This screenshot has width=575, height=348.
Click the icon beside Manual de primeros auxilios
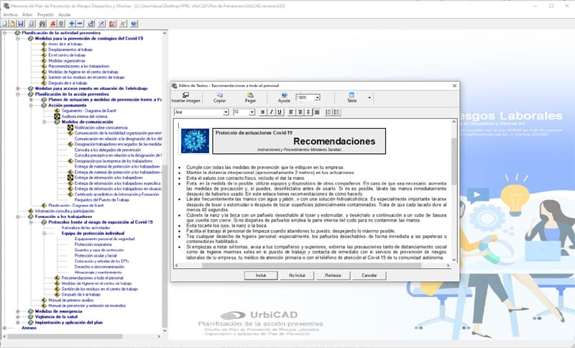coord(44,300)
